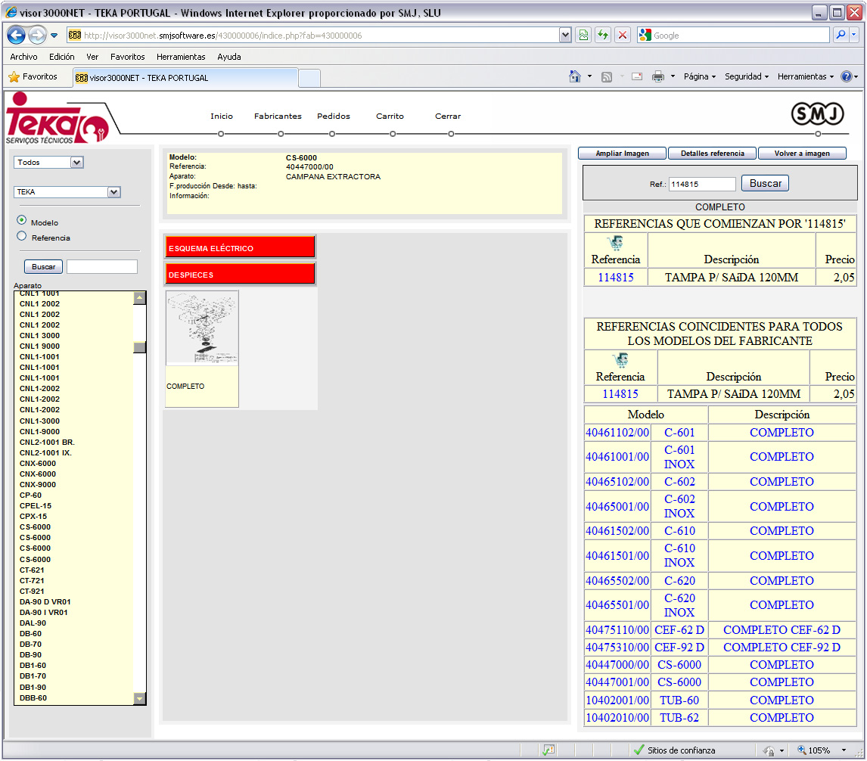Viewport: 867px width, 761px height.
Task: Open the Todos dropdown
Action: pos(48,162)
